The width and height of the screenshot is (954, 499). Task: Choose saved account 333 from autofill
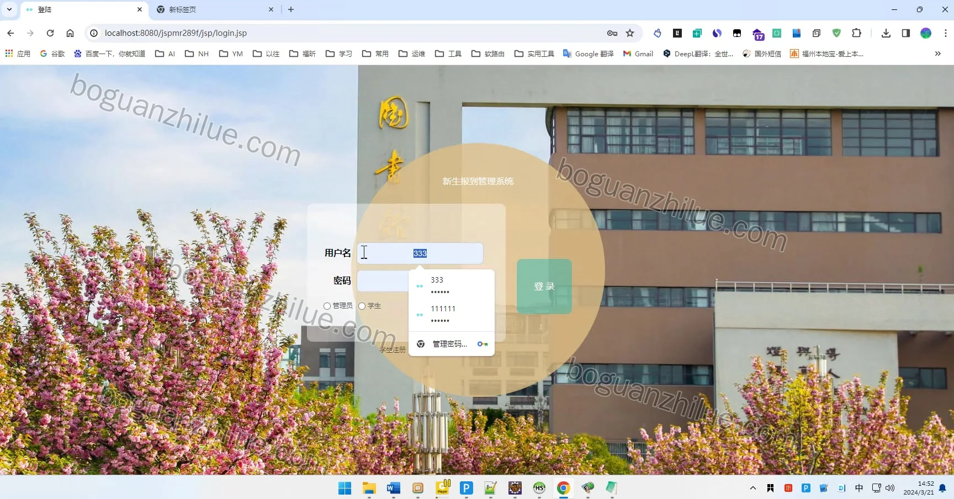click(452, 285)
